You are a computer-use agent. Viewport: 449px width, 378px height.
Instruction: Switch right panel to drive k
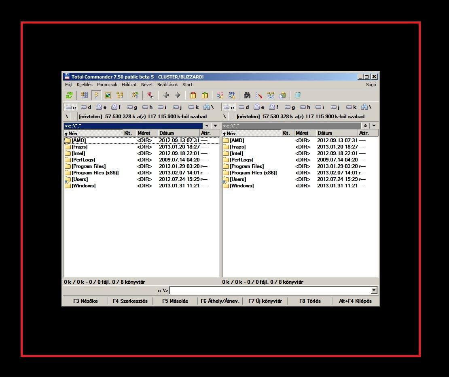pyautogui.click(x=352, y=107)
